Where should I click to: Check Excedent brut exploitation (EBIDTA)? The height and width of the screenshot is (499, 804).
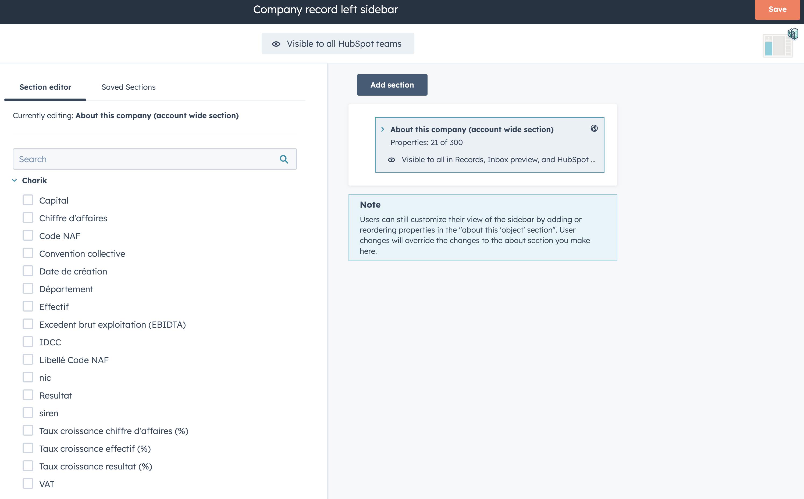[28, 324]
